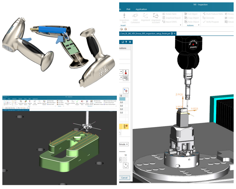
Task: Click the red probe tip icon button
Action: coord(126,72)
